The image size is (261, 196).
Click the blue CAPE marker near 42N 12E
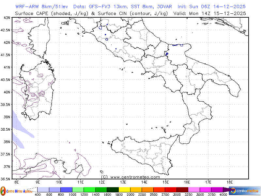107,39
